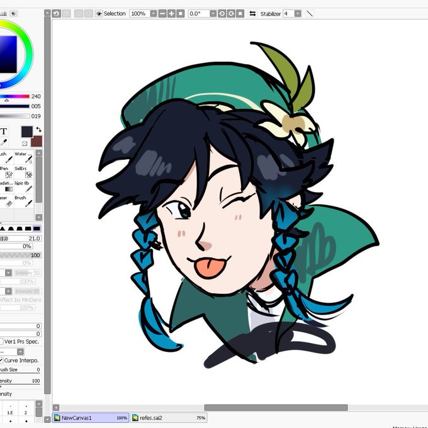Select the Watercolor brush tool
Screen dimensions: 428x428
[24, 157]
